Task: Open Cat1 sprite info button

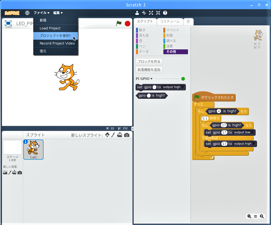Action: coord(25,142)
